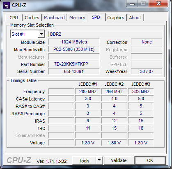Click the CPU-Z title bar icon
This screenshot has width=172, height=169.
tap(7, 5)
